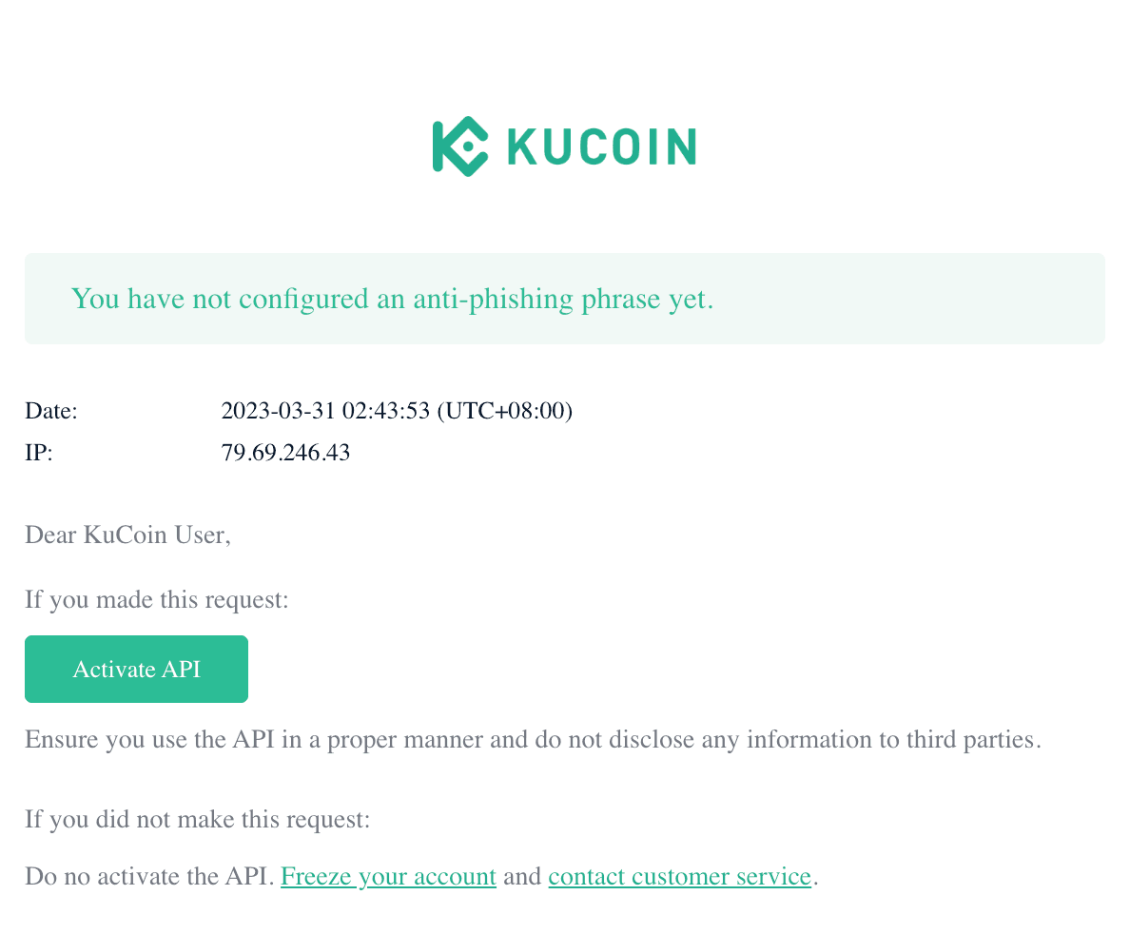Click the KUCOIN wordmark text
The height and width of the screenshot is (934, 1130).
[x=602, y=146]
